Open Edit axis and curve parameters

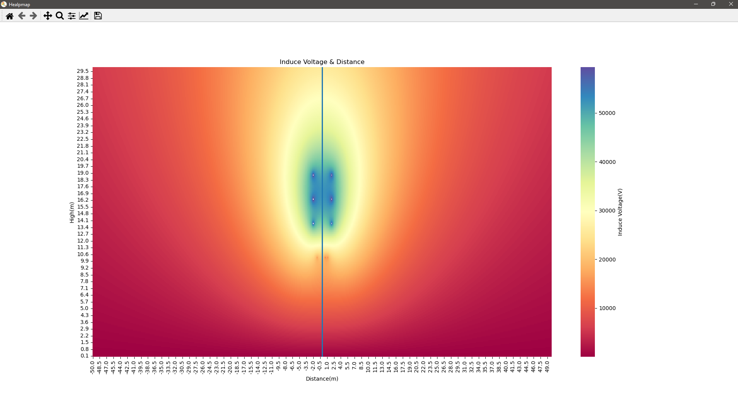click(84, 16)
